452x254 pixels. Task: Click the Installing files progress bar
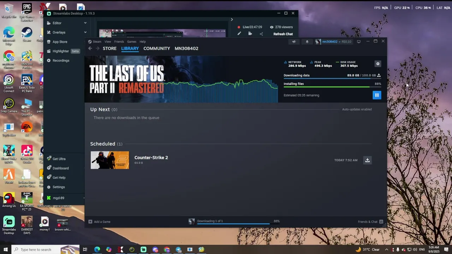[x=332, y=87]
